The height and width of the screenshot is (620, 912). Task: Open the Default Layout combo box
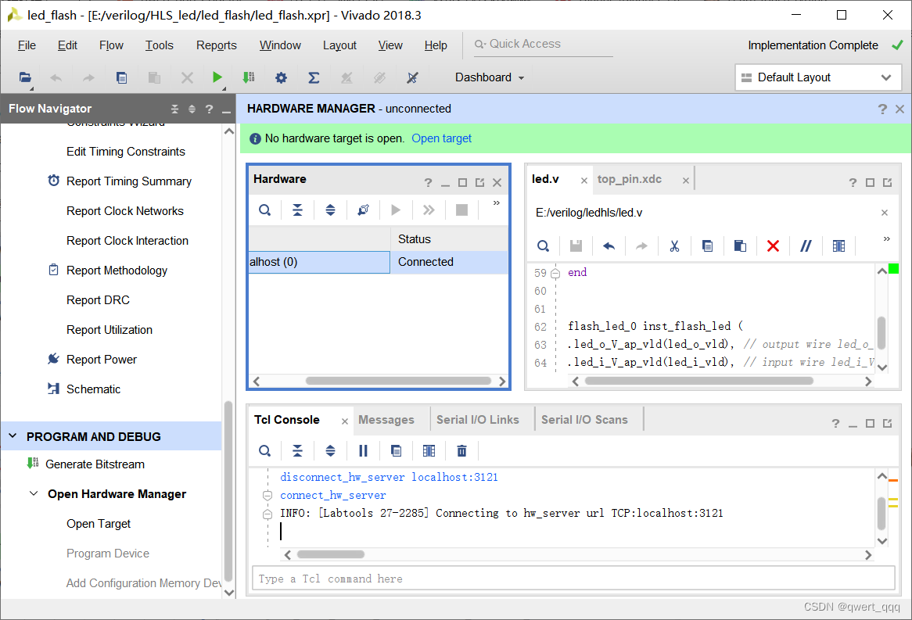point(818,77)
